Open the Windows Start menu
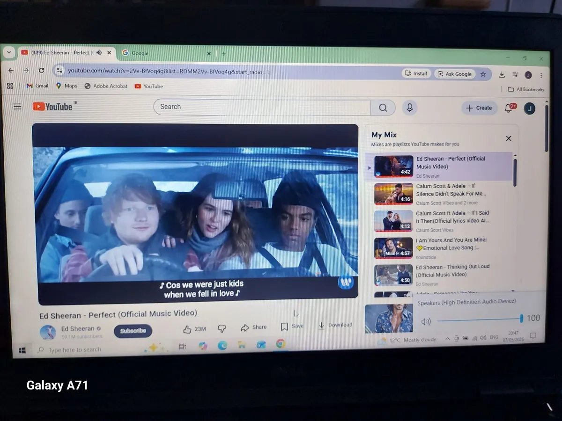This screenshot has height=421, width=562. (22, 350)
